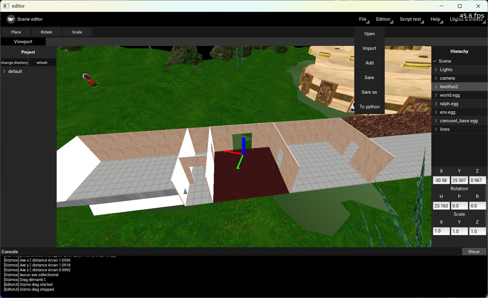This screenshot has height=298, width=488.
Task: Expand carousel_base.egg in hierarchy
Action: 436,121
